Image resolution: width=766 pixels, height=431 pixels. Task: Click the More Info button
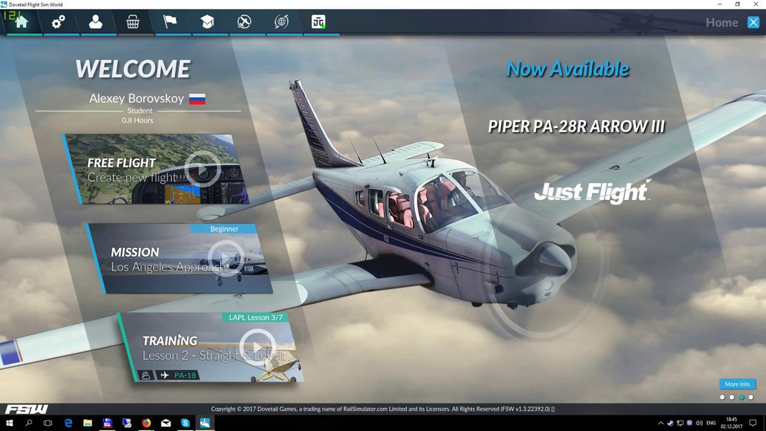pos(737,384)
